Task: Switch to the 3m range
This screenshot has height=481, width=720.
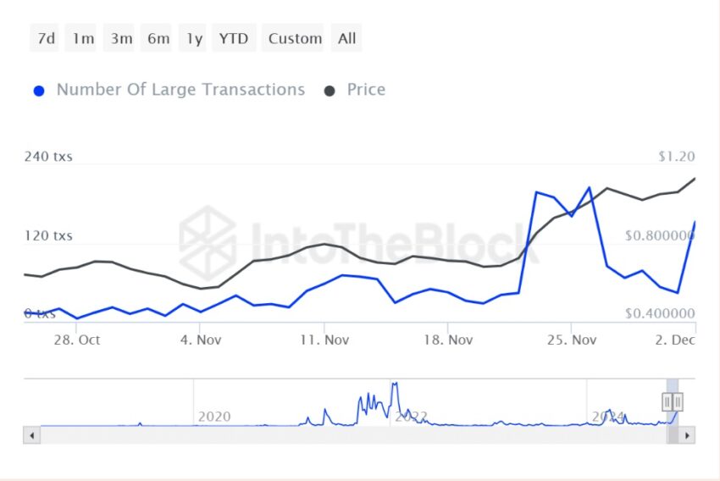Action: point(119,38)
